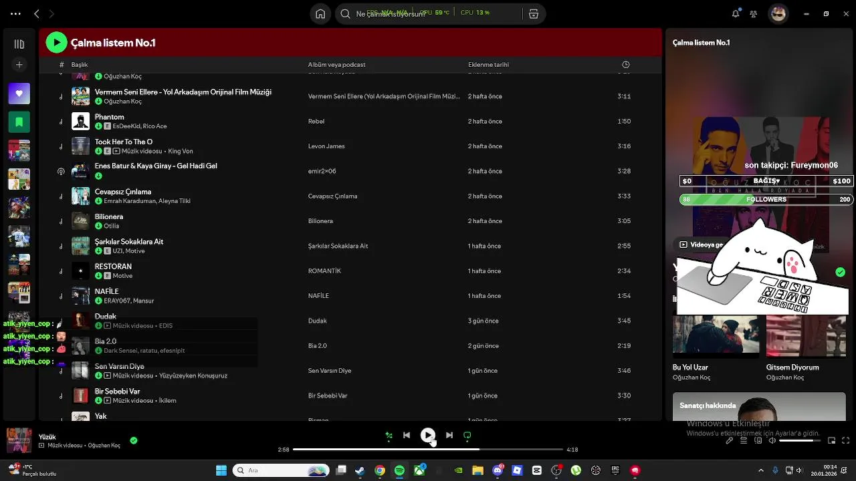The image size is (856, 481).
Task: Select the Cevapsız Çınlama track title
Action: coord(123,192)
